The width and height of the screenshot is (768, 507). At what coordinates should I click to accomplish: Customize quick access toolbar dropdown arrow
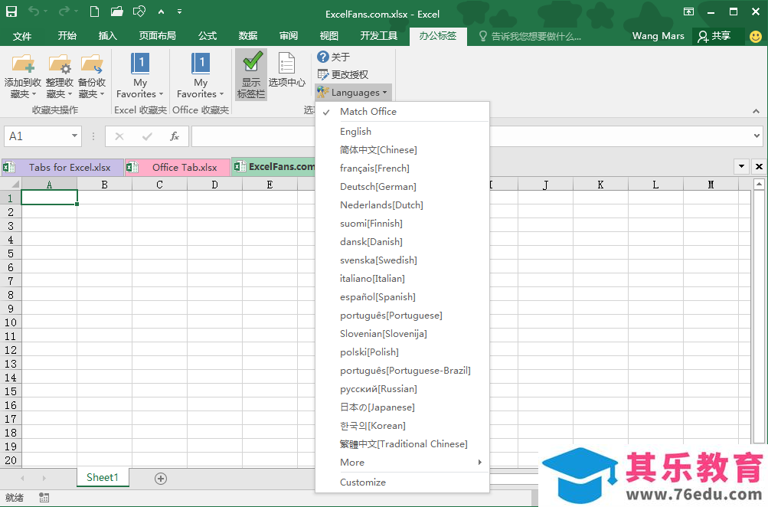179,11
